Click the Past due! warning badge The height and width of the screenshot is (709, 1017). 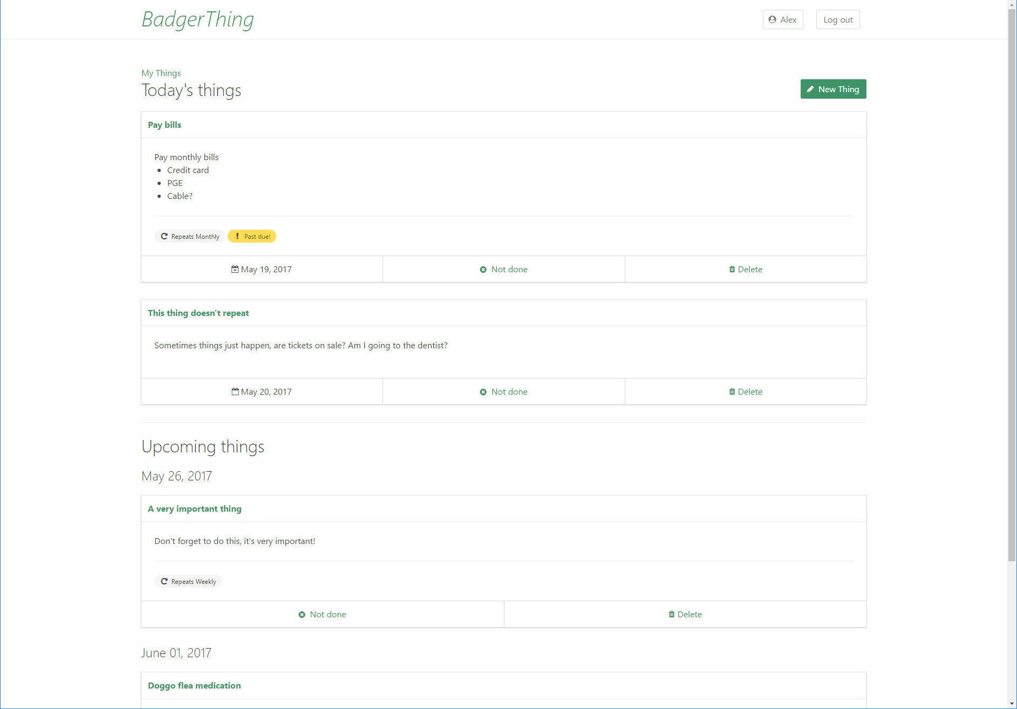[x=252, y=236]
